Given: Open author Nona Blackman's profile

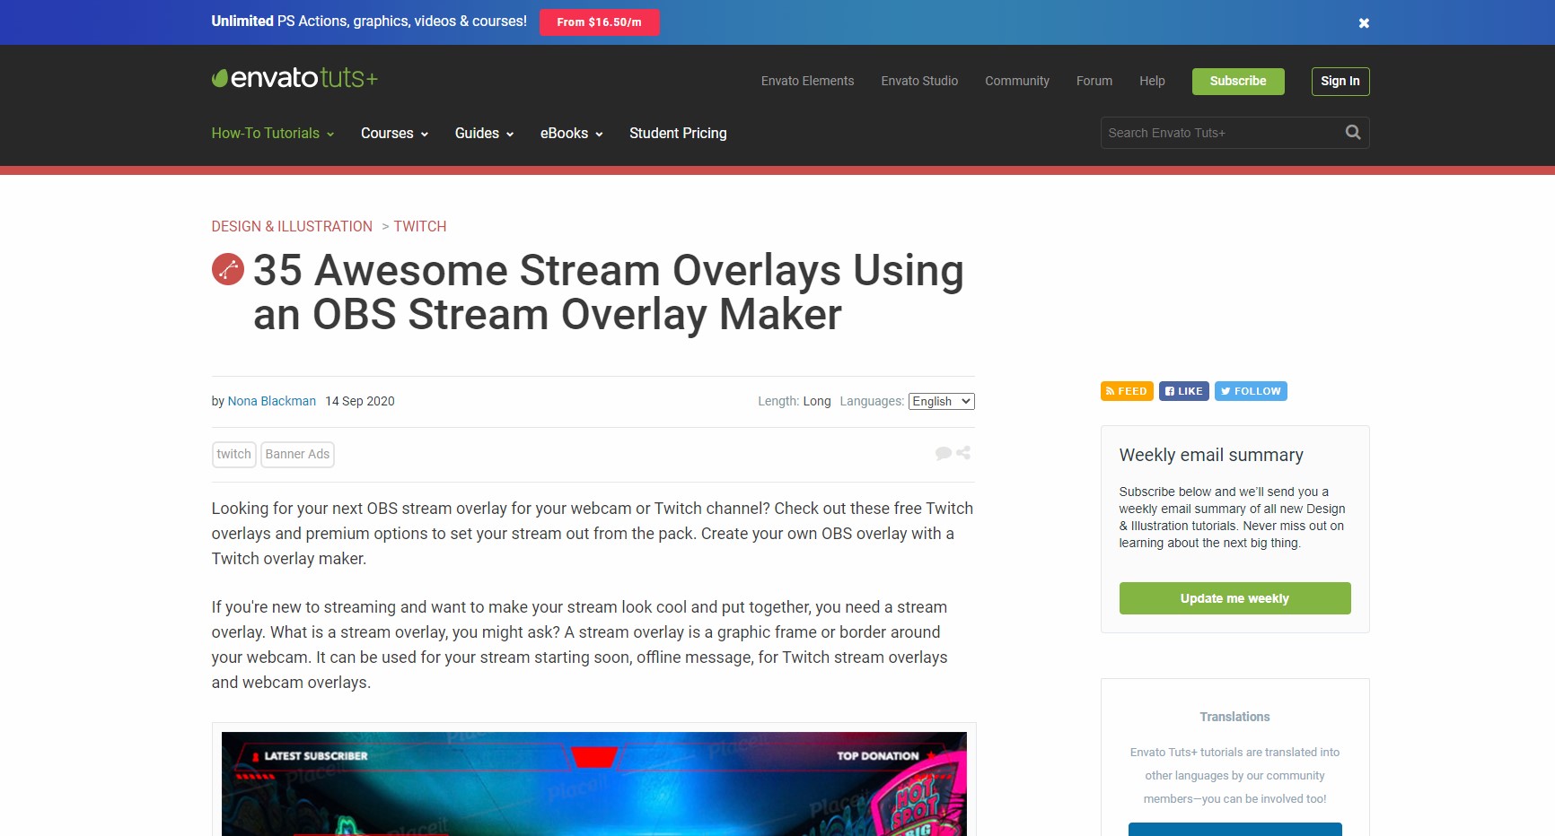Looking at the screenshot, I should click(272, 401).
